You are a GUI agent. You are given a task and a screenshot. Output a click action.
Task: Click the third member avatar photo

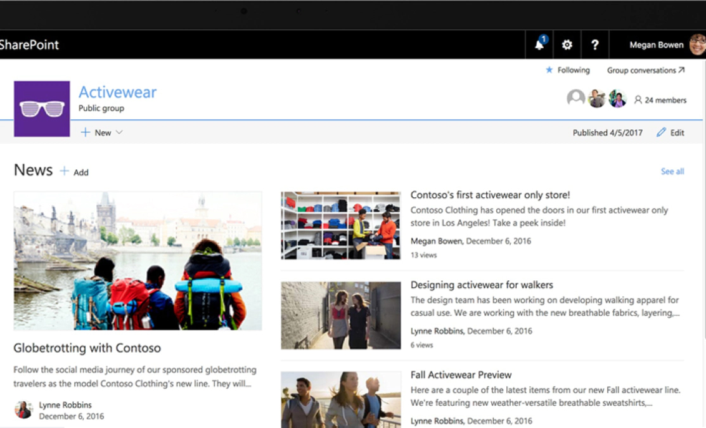pos(617,98)
